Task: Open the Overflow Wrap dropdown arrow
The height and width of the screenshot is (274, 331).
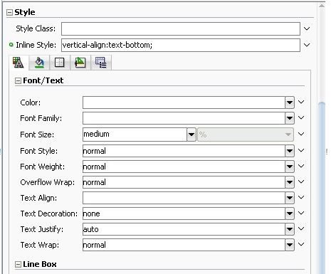Action: pos(290,182)
